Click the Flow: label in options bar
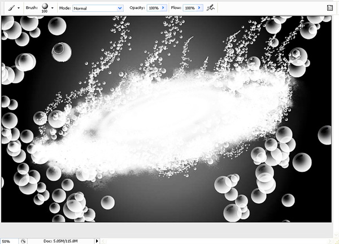 pos(176,7)
